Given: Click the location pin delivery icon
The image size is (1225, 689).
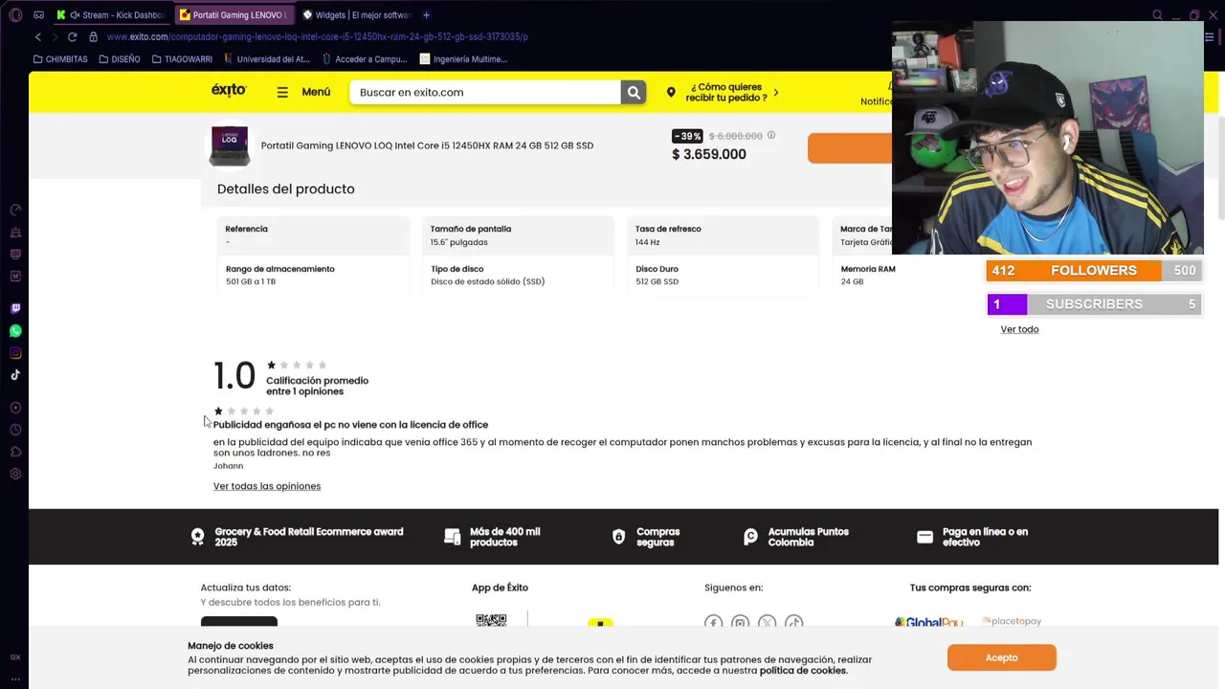Looking at the screenshot, I should pyautogui.click(x=671, y=93).
